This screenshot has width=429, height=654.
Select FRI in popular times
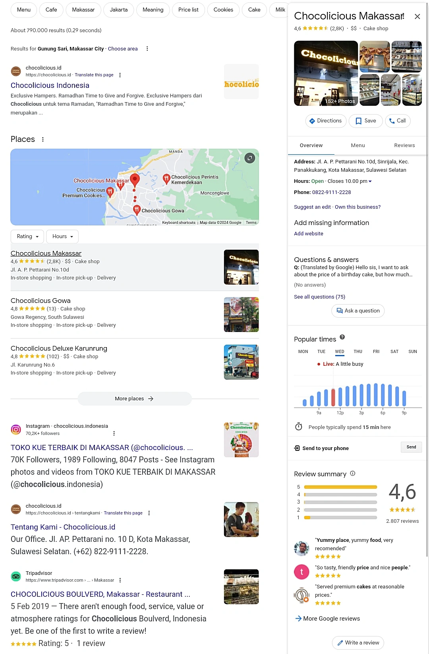(376, 352)
